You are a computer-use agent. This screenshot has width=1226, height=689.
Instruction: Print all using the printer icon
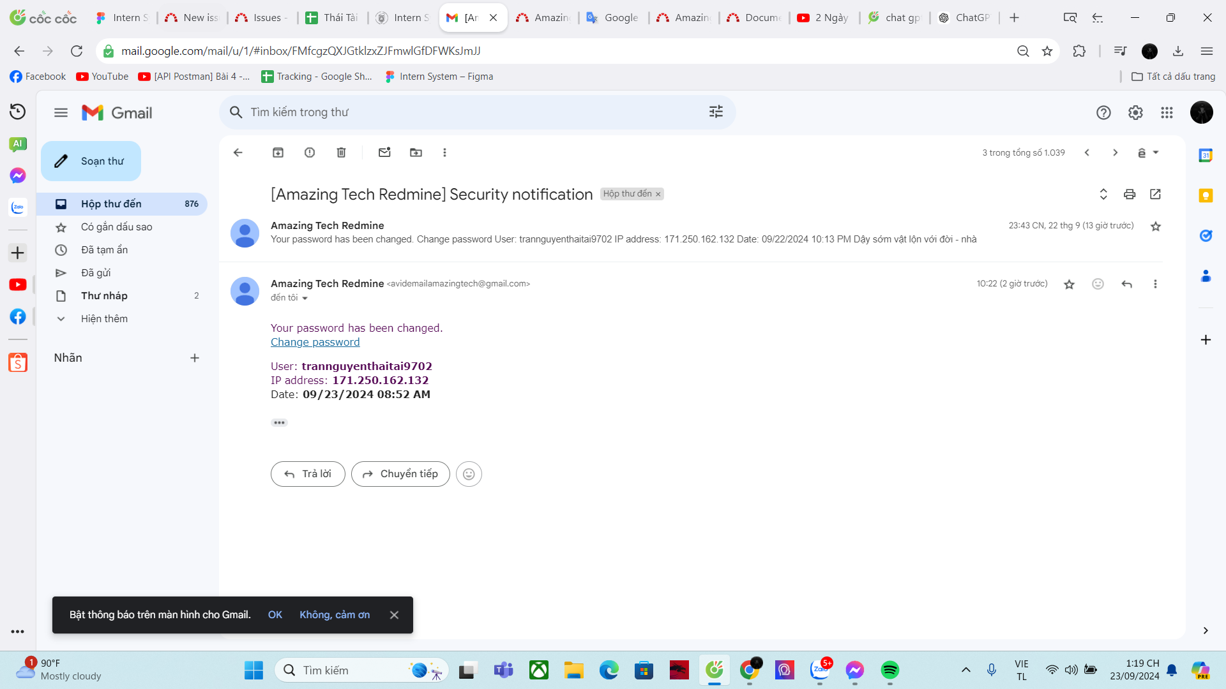pos(1130,194)
